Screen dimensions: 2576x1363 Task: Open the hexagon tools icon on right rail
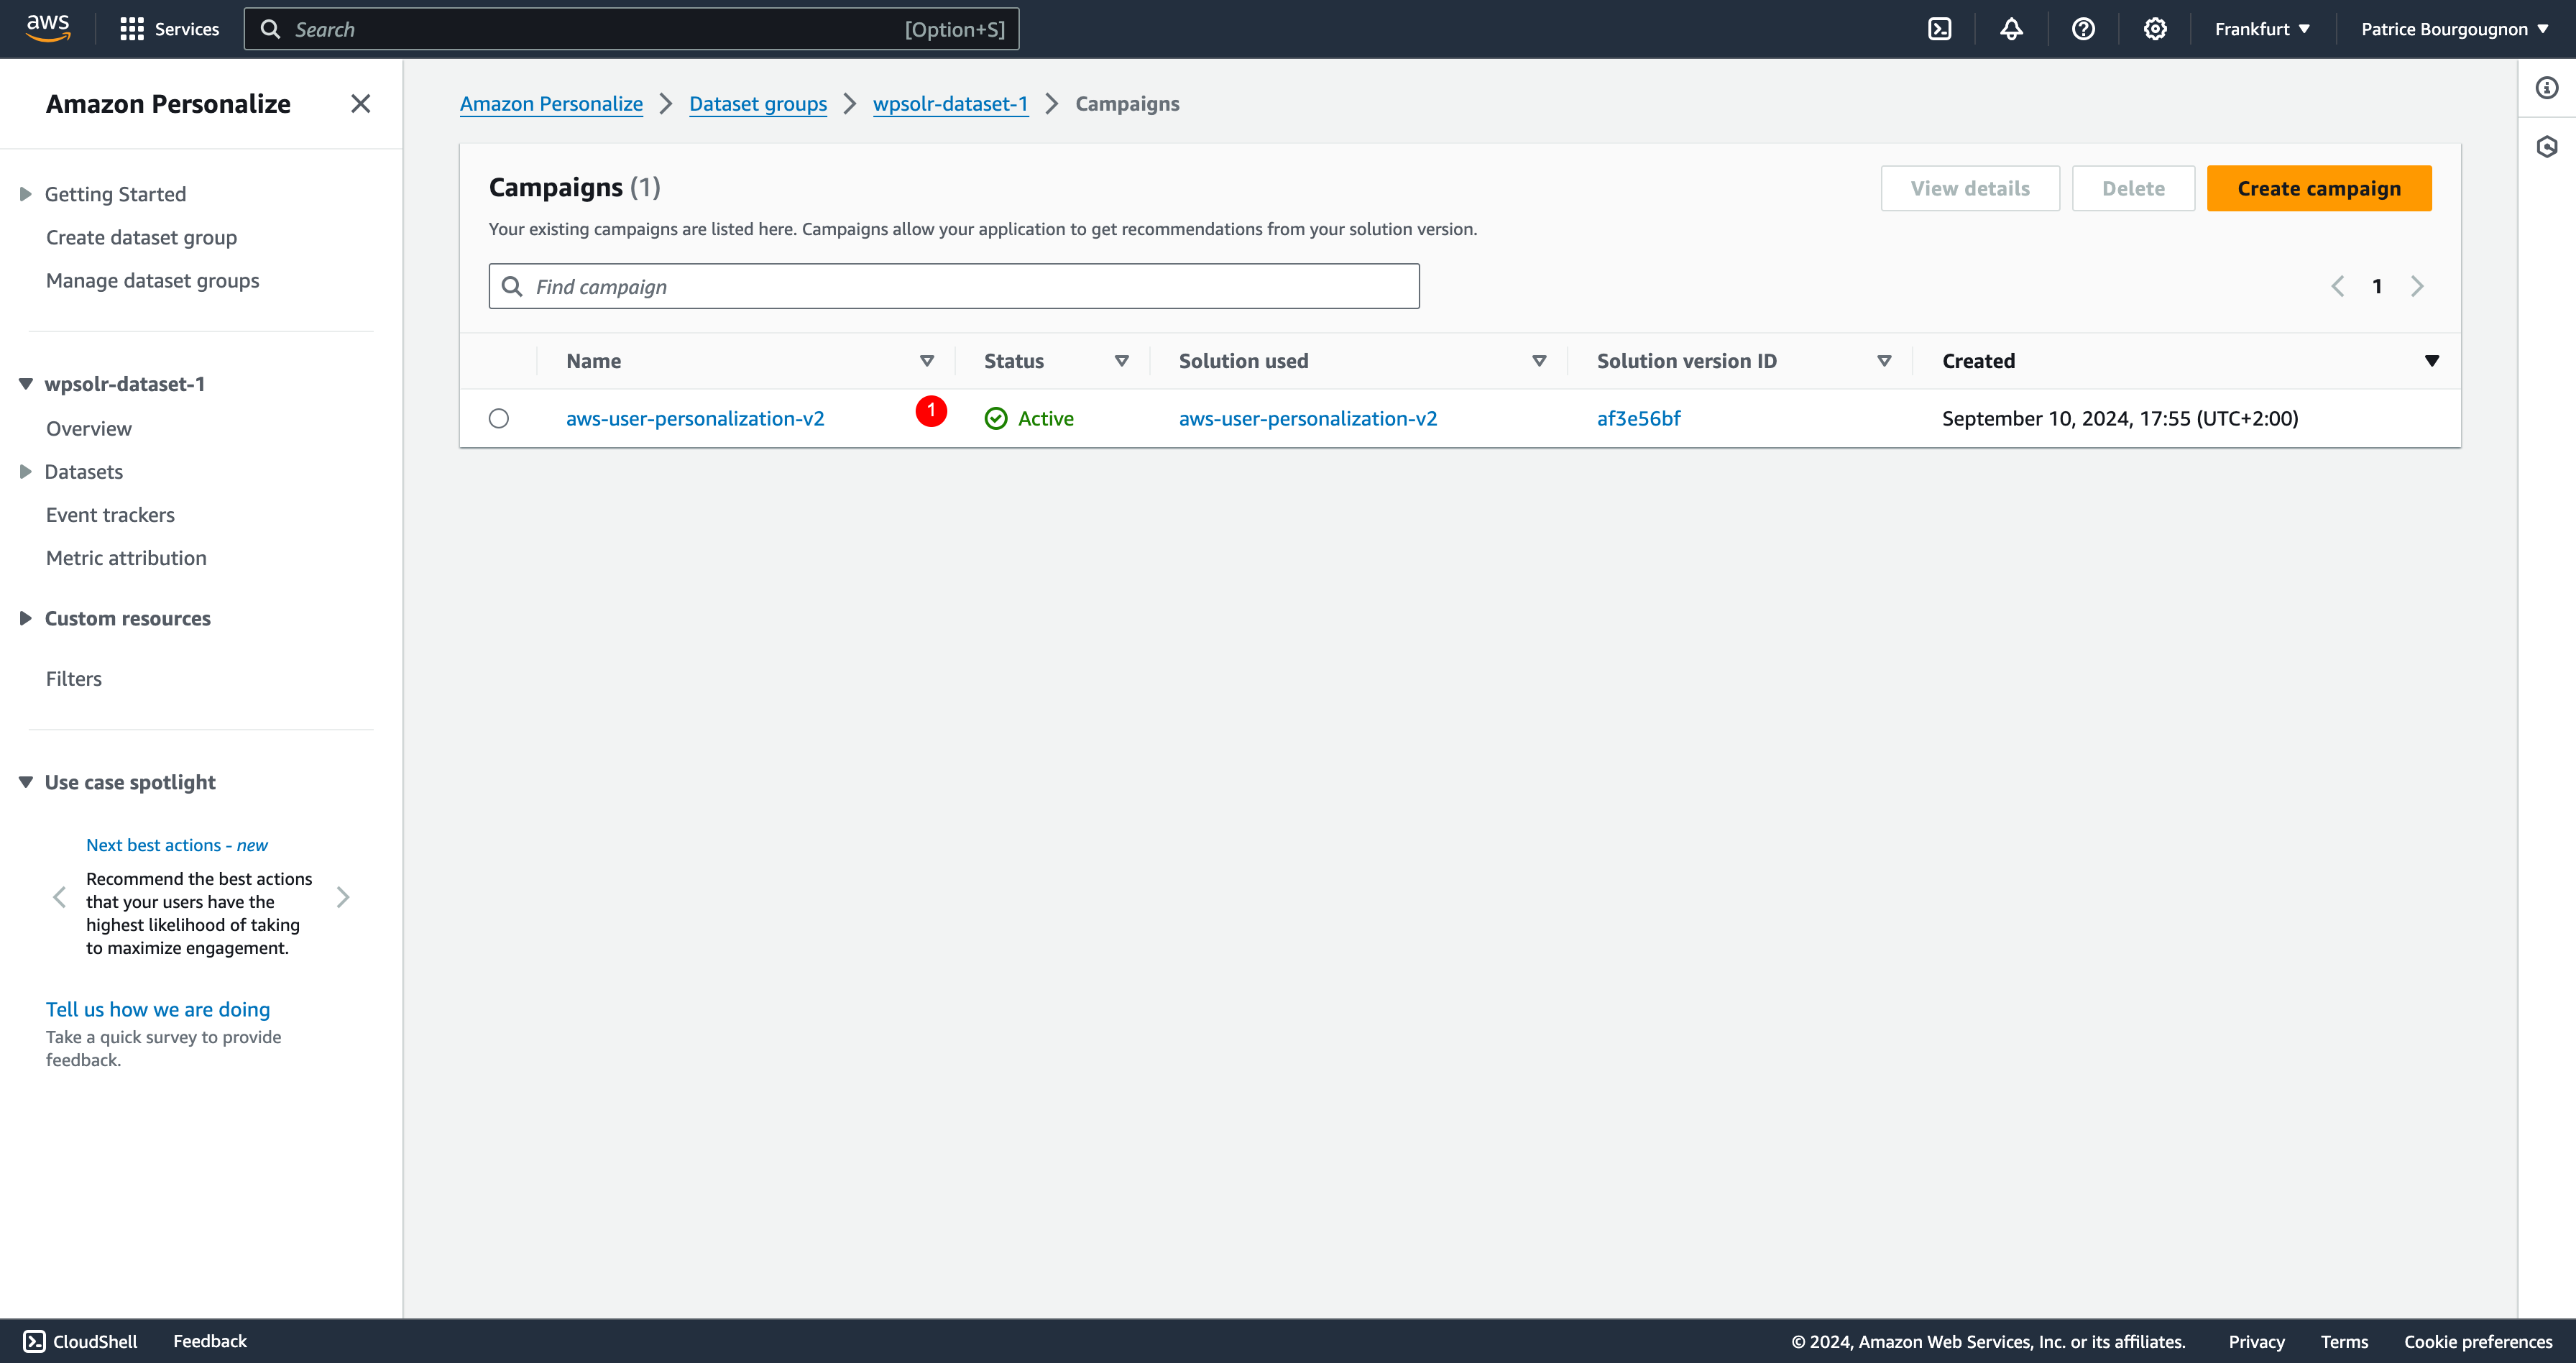point(2547,147)
